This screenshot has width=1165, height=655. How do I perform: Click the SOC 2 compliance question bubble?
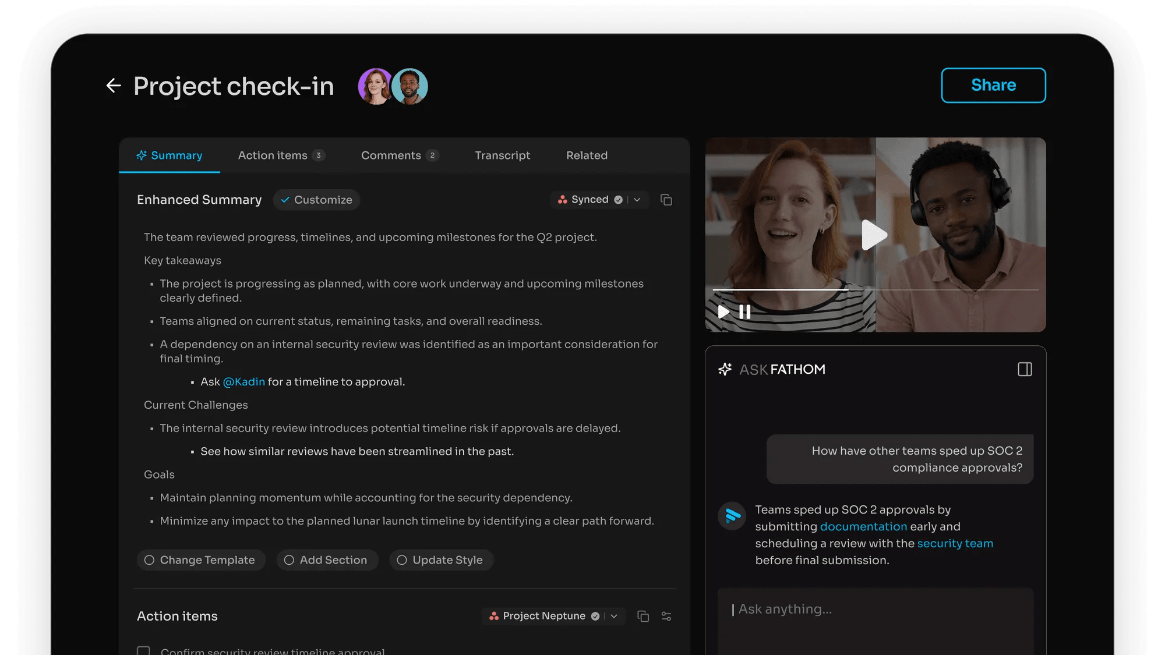point(900,459)
